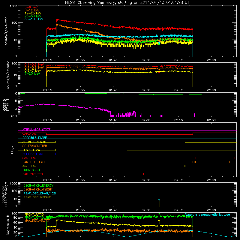Click the 0.3-0.8 MeV legend entry
Image resolution: width=240 pixels, height=240 pixels.
point(34,67)
